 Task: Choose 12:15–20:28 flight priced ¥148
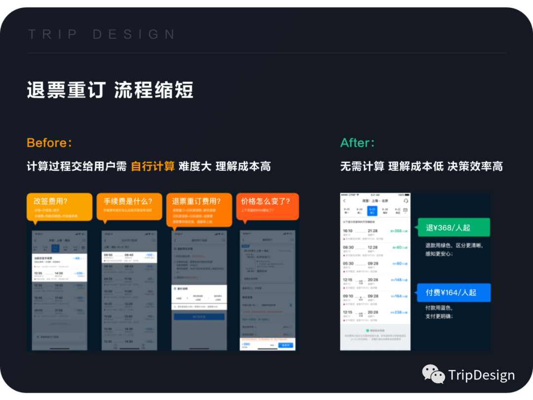(375, 284)
